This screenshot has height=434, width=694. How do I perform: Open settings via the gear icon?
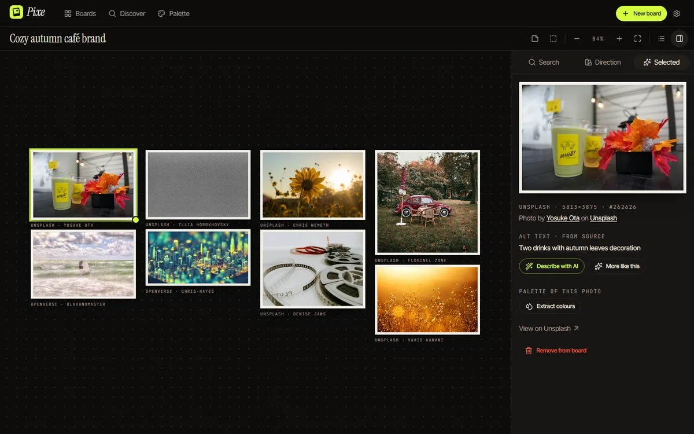(677, 13)
